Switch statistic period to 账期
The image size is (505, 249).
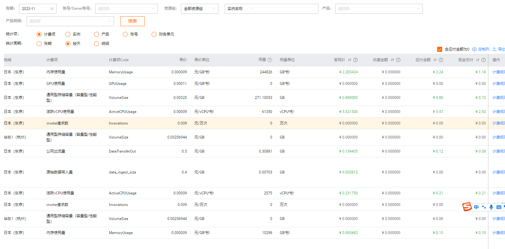click(x=39, y=44)
